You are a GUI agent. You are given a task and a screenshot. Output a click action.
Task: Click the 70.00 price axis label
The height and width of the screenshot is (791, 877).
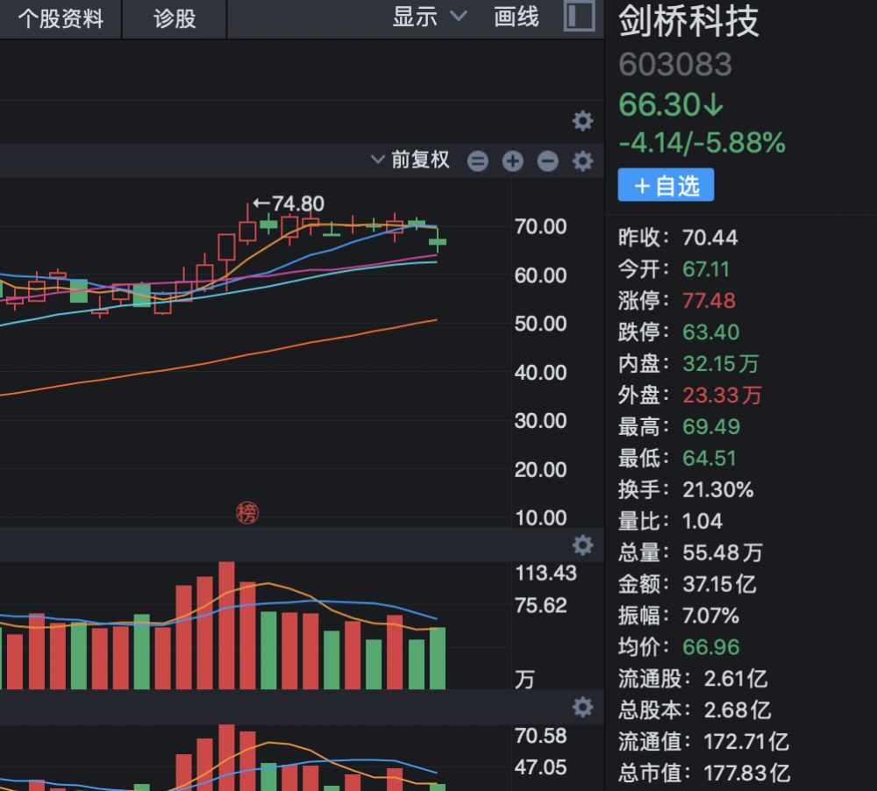(540, 226)
